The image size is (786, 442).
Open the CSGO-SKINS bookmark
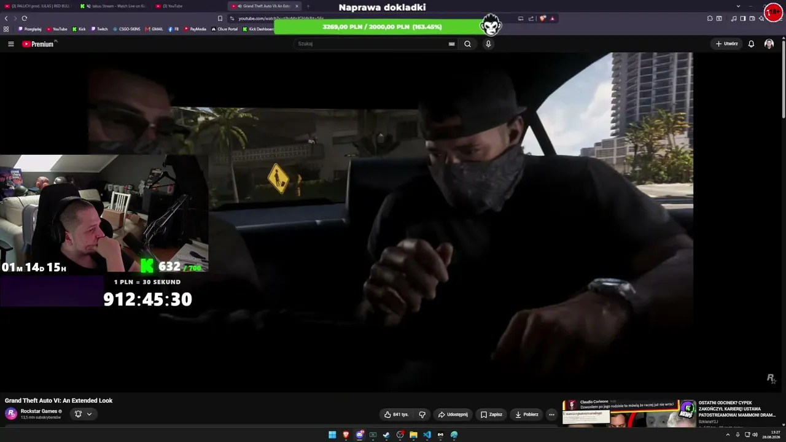pos(126,29)
